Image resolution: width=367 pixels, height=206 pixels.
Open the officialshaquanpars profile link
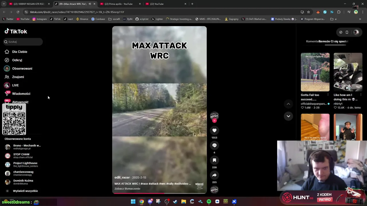(x=314, y=104)
